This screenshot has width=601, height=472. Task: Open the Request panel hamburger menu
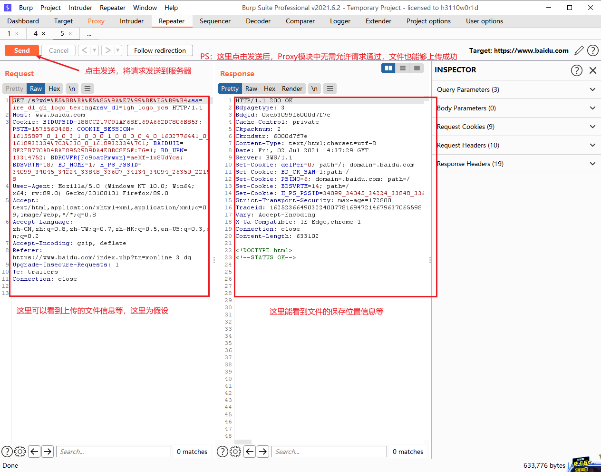(x=87, y=88)
